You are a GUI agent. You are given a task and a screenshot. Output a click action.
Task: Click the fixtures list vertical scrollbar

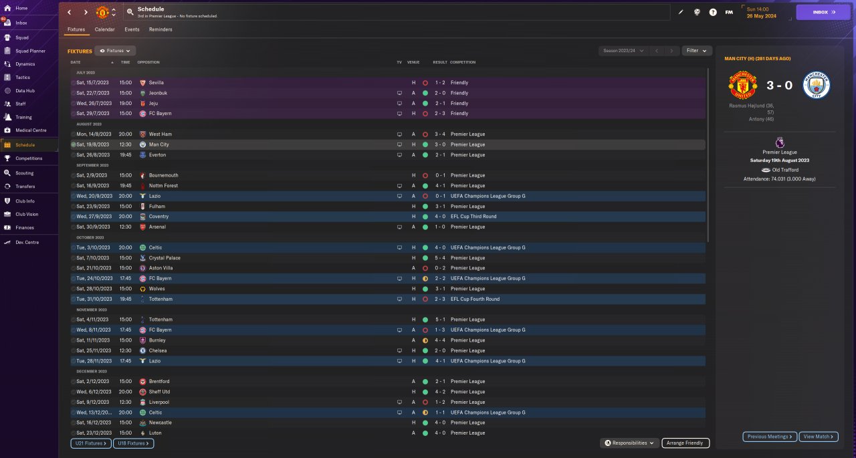[708, 154]
